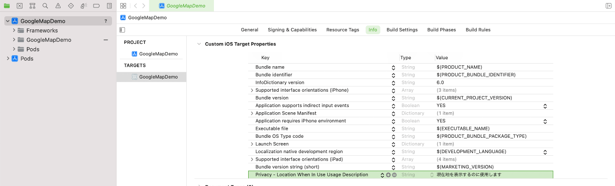The image size is (615, 186).
Task: Expand the Pods project at root level
Action: click(7, 59)
